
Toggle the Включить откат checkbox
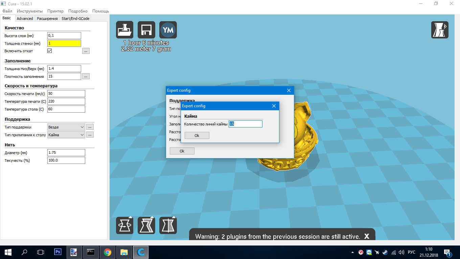click(50, 51)
